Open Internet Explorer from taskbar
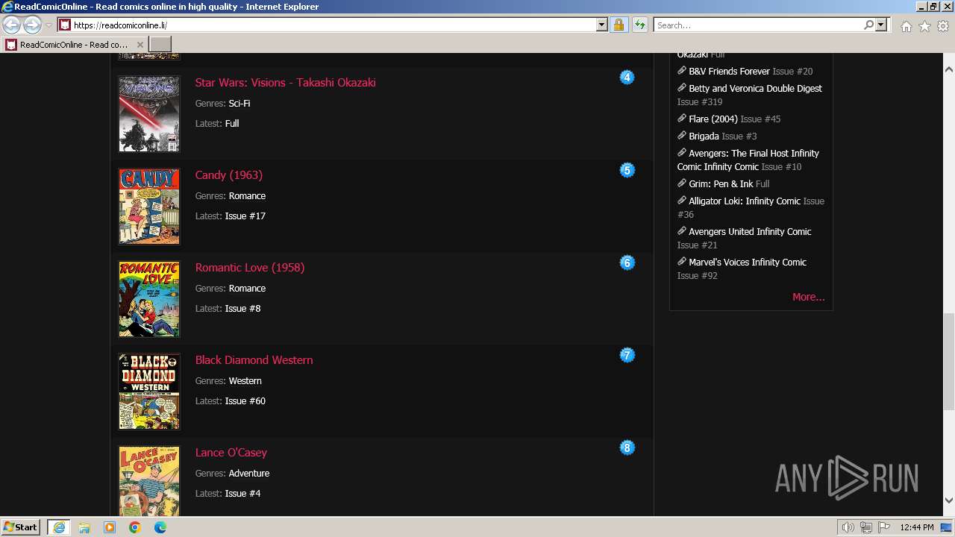 (58, 527)
